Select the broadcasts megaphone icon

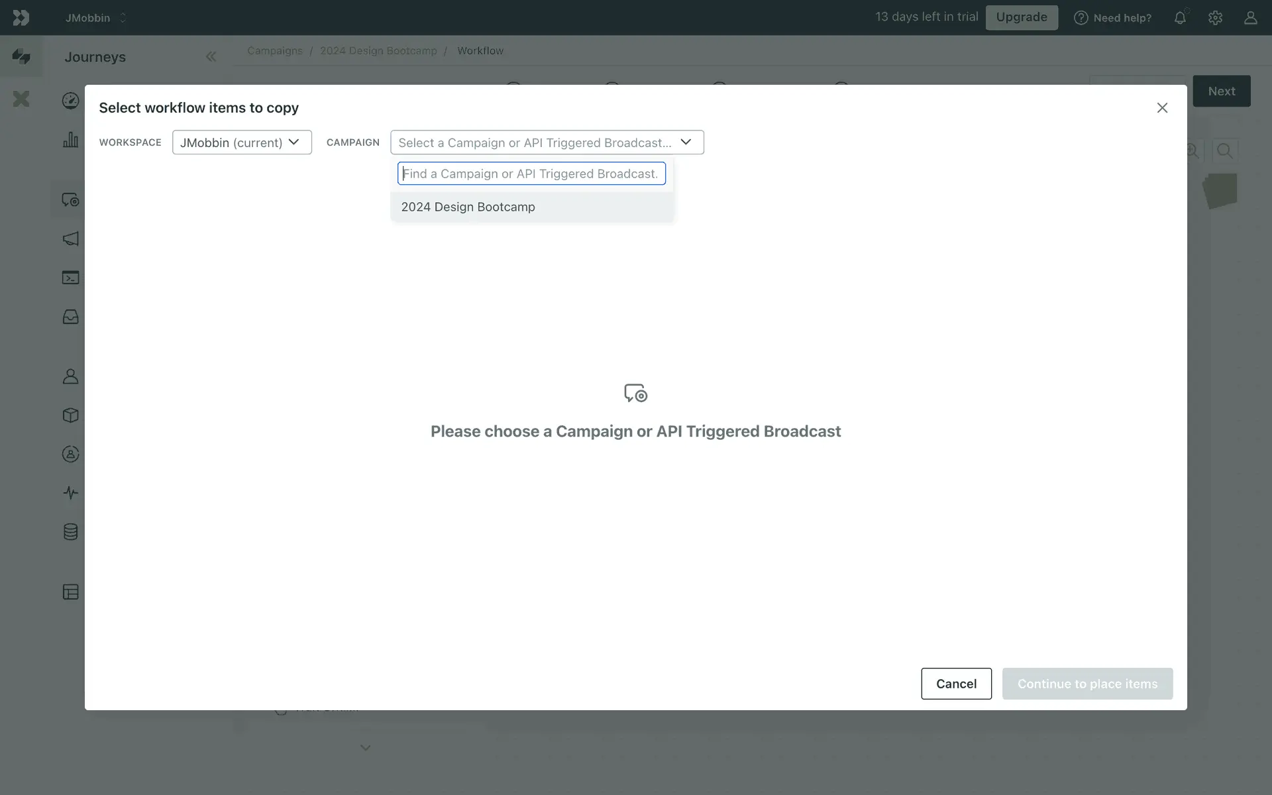click(70, 238)
